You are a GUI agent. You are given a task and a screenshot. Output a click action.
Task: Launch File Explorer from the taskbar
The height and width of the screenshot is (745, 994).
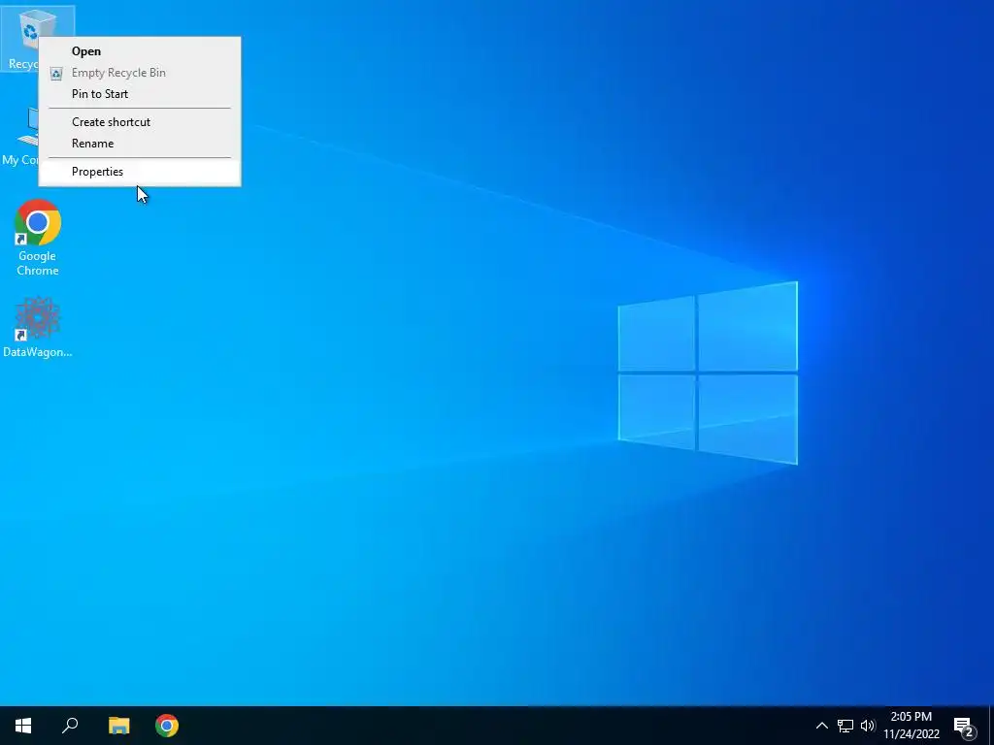(118, 726)
